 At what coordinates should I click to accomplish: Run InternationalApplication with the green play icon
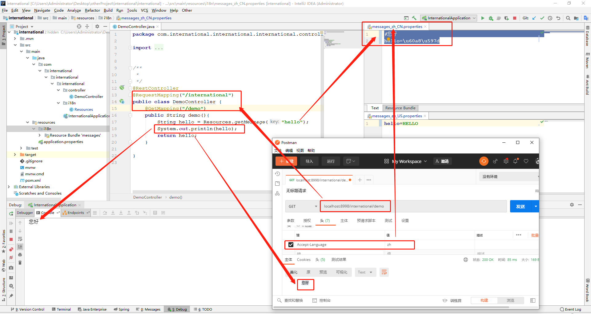click(483, 18)
